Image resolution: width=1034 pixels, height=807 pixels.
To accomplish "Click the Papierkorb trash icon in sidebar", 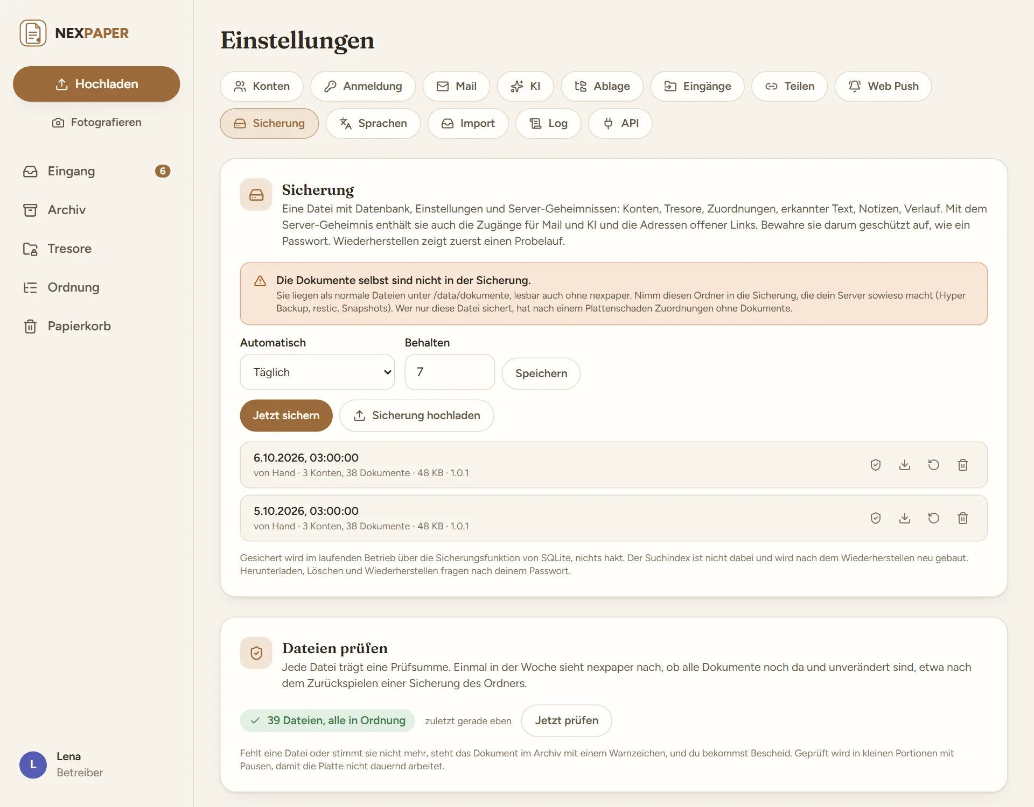I will (x=30, y=326).
